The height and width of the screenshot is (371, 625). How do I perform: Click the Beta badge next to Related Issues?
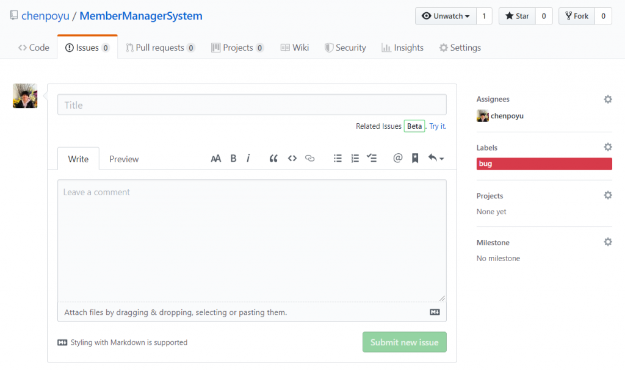point(414,126)
